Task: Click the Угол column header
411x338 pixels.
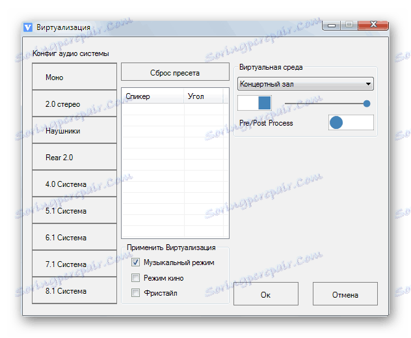Action: click(x=204, y=96)
